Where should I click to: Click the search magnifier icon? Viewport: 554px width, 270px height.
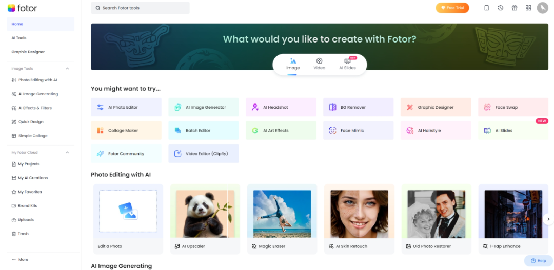tap(98, 8)
